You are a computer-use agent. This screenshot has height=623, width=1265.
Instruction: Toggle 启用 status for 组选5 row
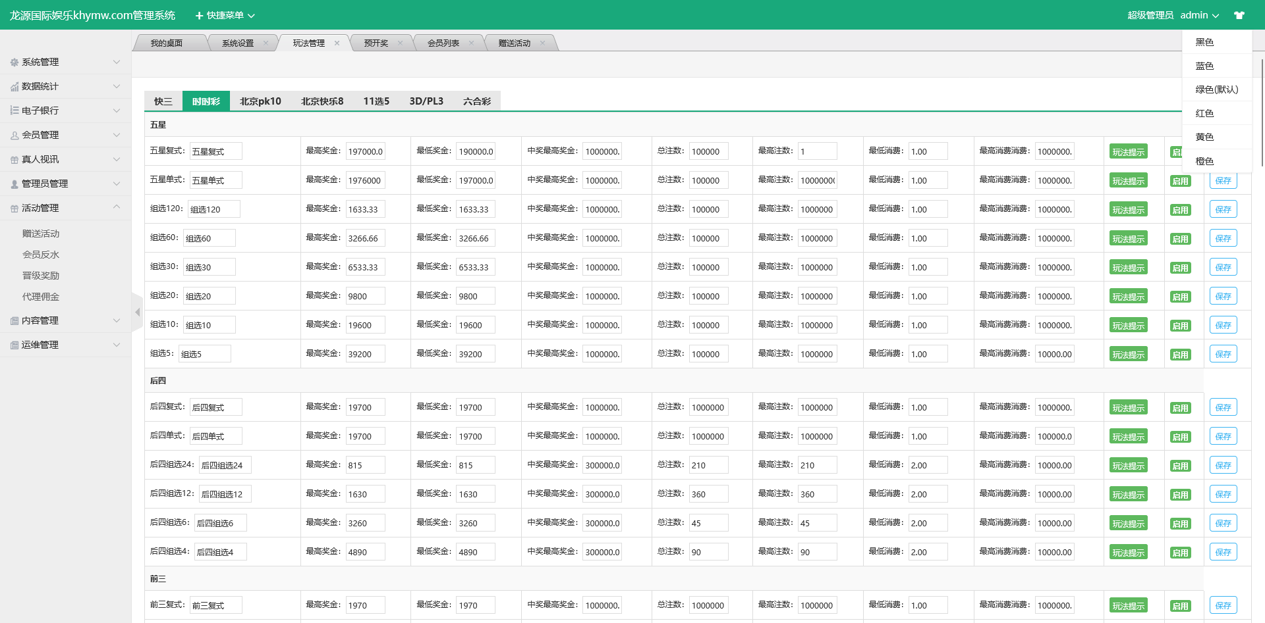[1180, 355]
